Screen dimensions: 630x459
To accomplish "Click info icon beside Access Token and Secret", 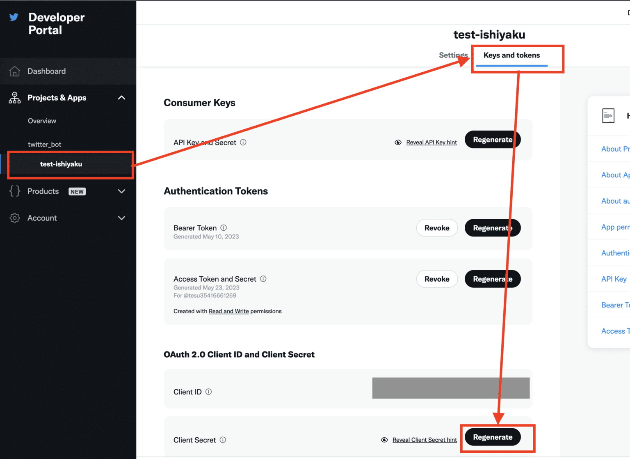I will [263, 279].
